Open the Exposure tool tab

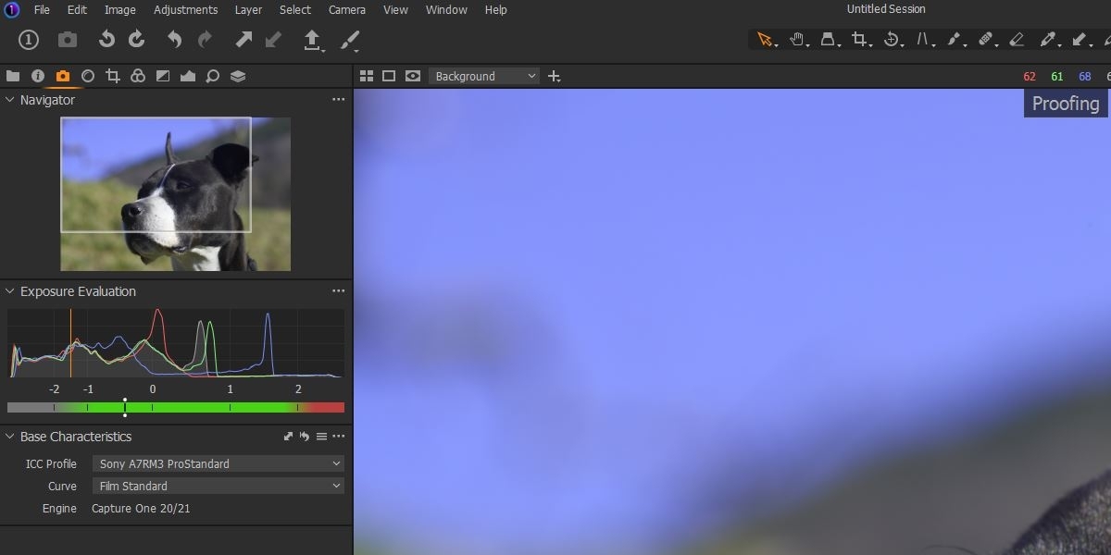point(163,76)
